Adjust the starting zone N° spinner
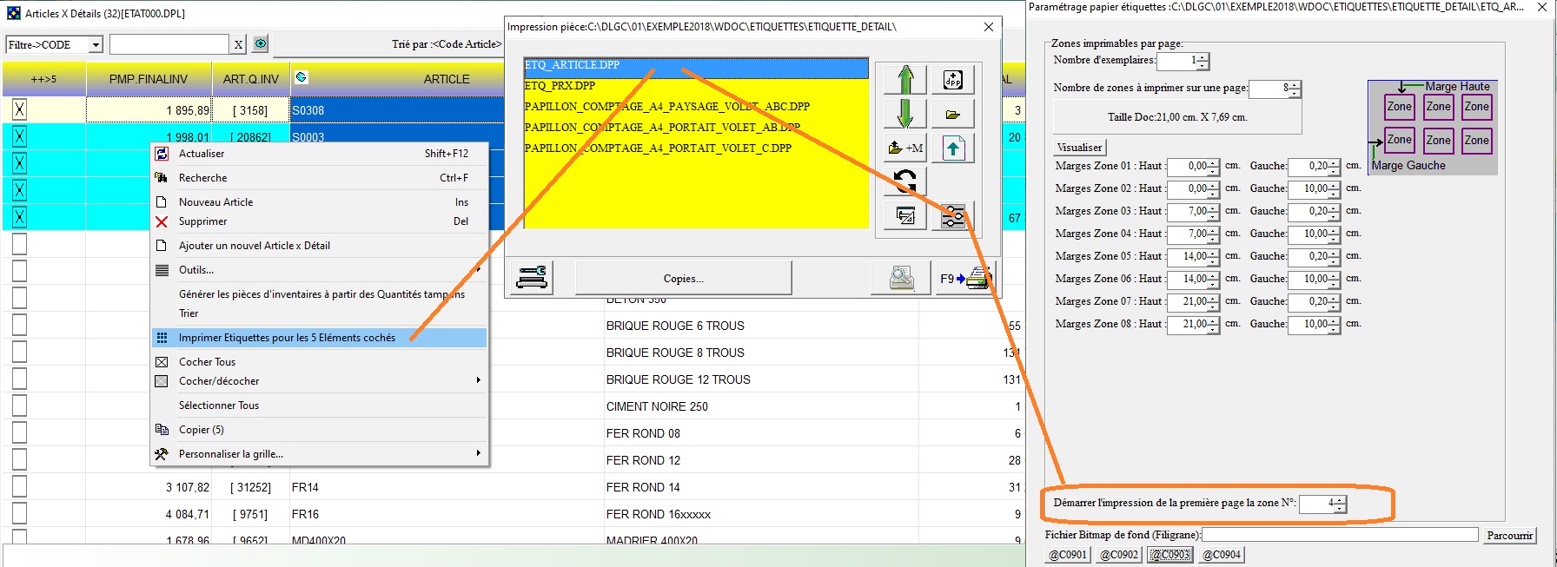Viewport: 1557px width, 567px height. click(1340, 504)
